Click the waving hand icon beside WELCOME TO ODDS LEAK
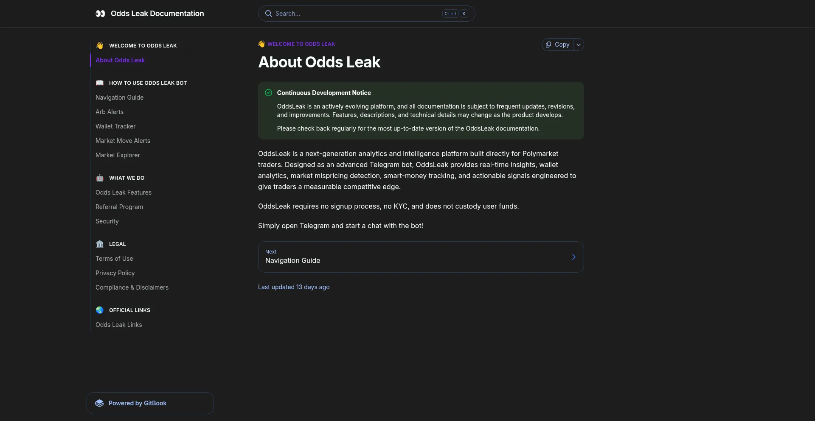This screenshot has width=815, height=421. 99,45
